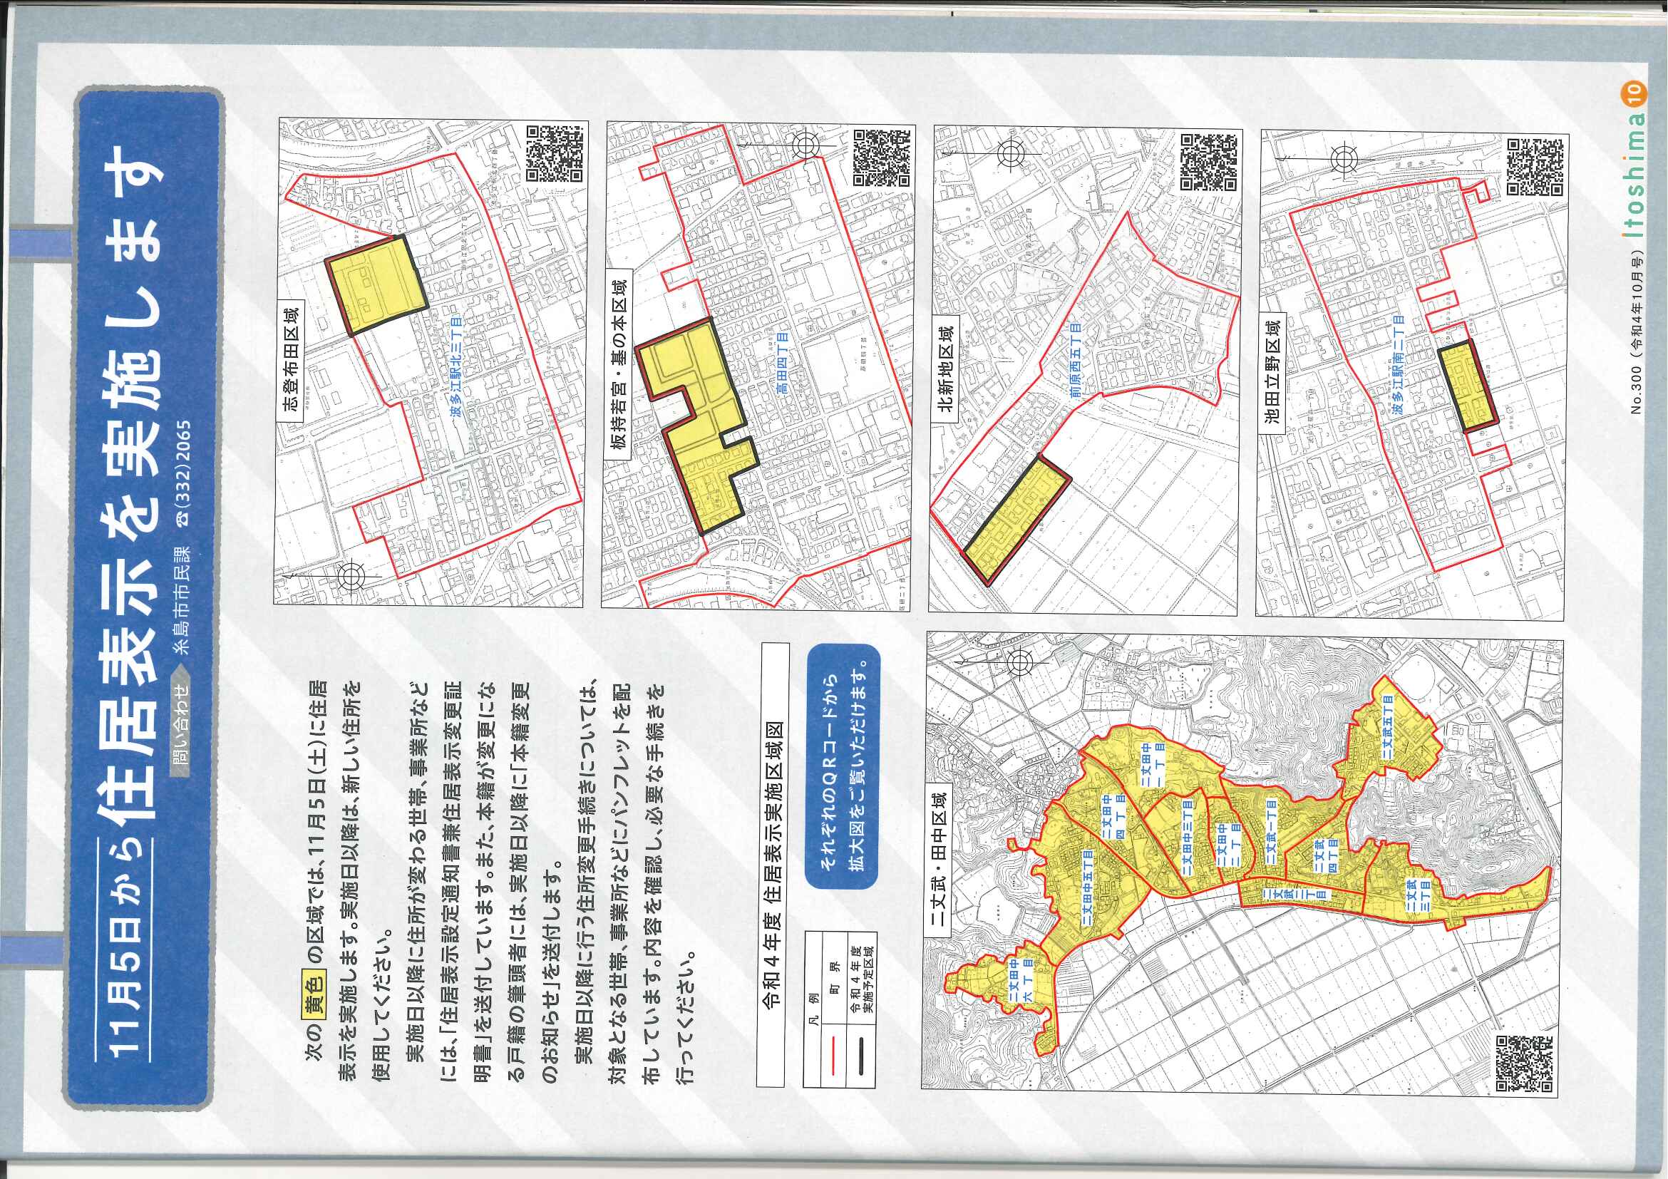
Task: Click the compass symbol in the 板持若宮・基の本区域 map
Action: [x=805, y=145]
